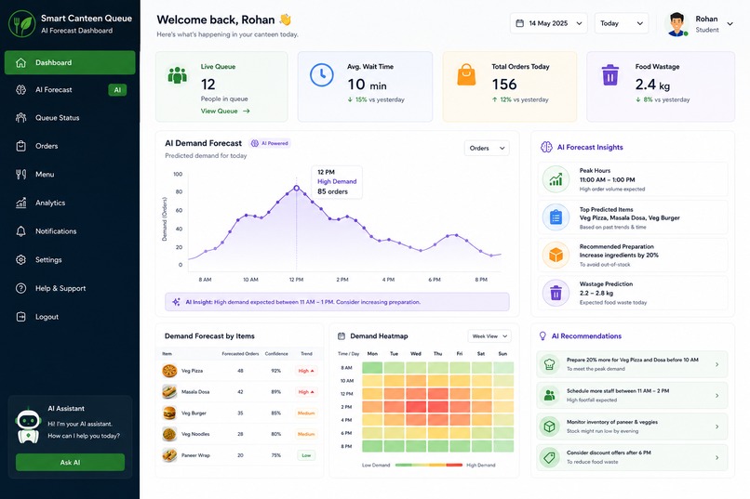Open the Orders dropdown in forecast chart
The width and height of the screenshot is (750, 499).
pyautogui.click(x=487, y=148)
